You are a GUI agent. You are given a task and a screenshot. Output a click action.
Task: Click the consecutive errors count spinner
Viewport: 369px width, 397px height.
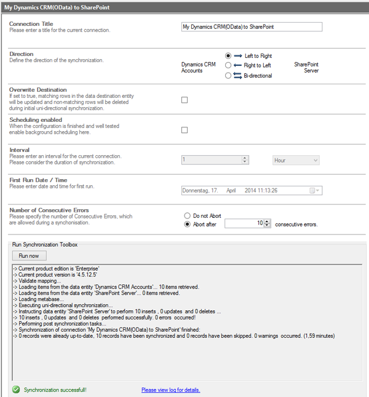click(267, 224)
